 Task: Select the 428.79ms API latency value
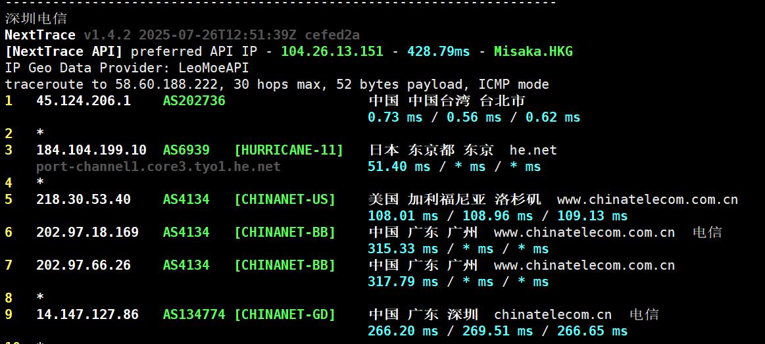click(x=438, y=51)
